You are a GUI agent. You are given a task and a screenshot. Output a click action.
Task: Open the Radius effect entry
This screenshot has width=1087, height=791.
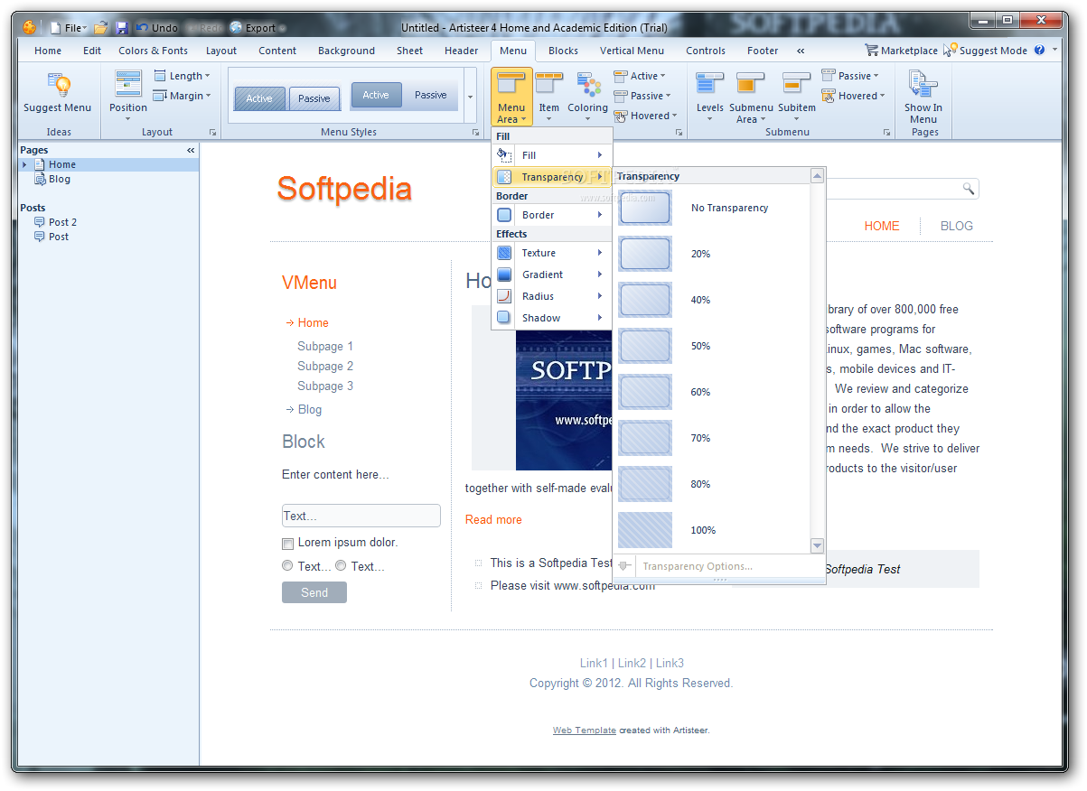552,296
